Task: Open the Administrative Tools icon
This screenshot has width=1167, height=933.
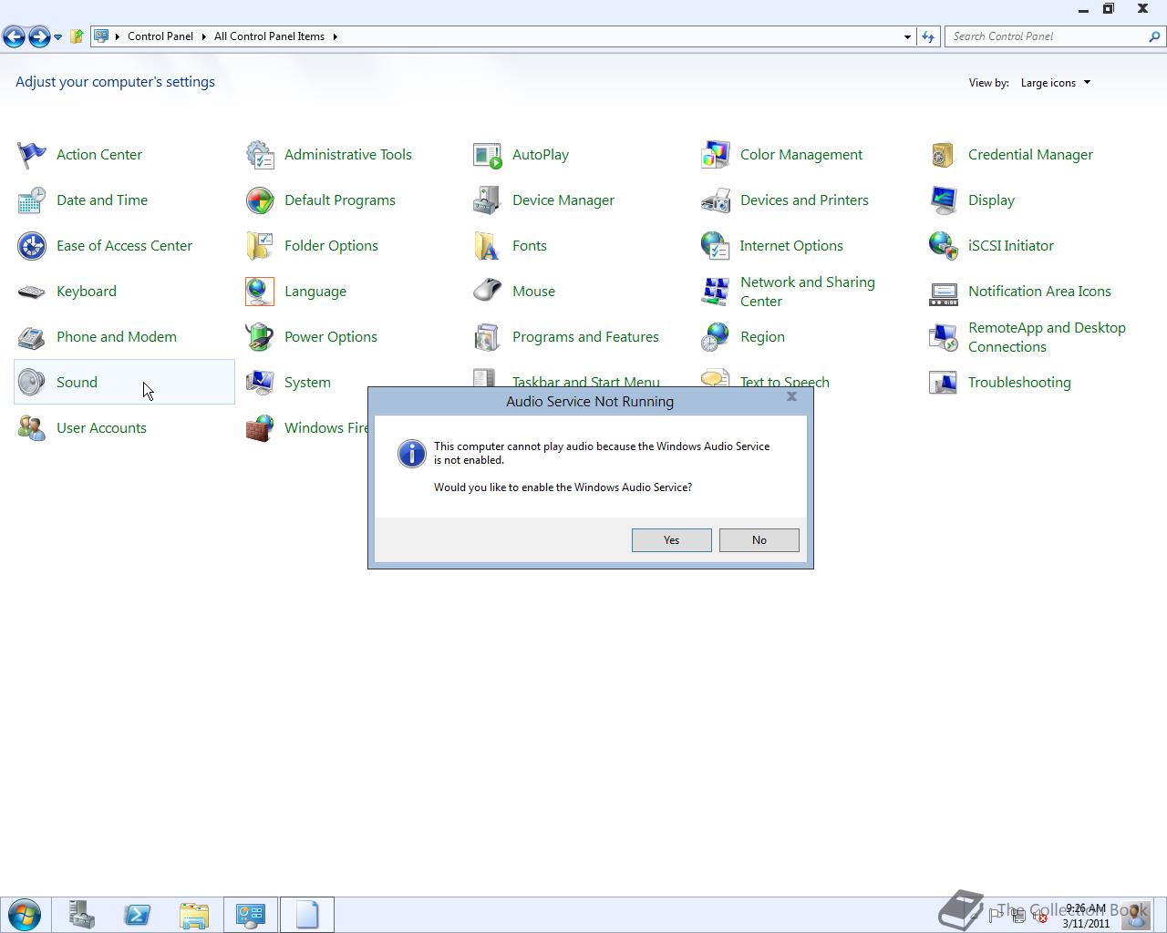Action: (260, 155)
